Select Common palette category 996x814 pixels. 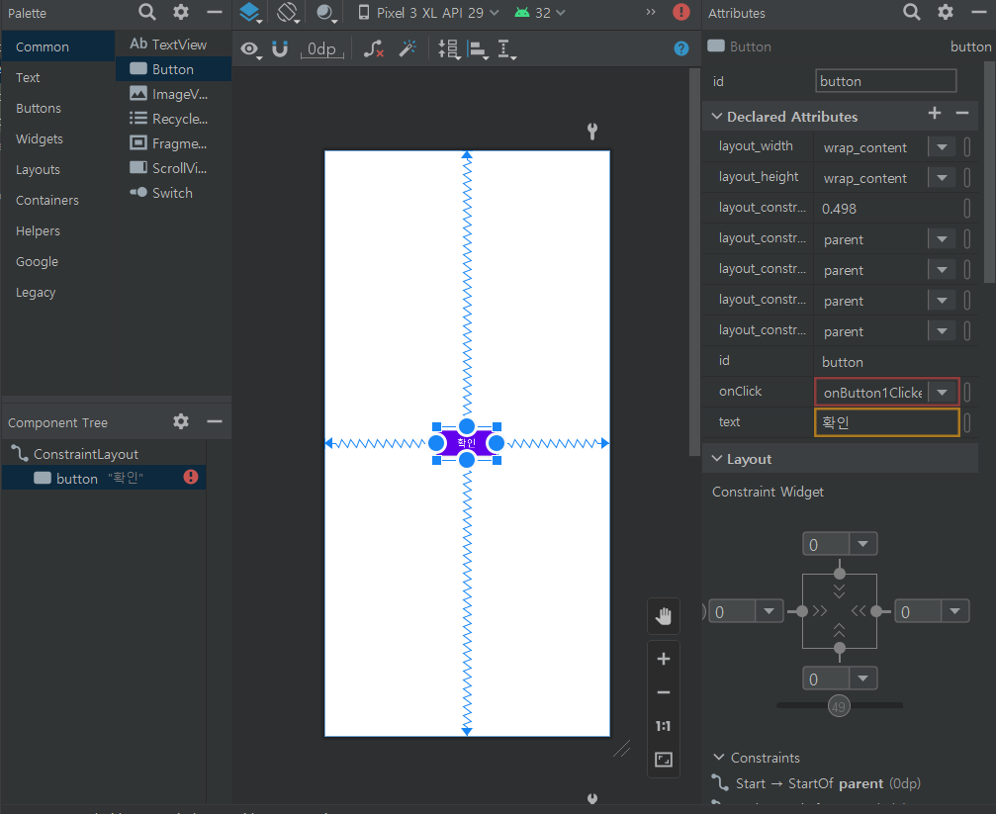tap(57, 46)
